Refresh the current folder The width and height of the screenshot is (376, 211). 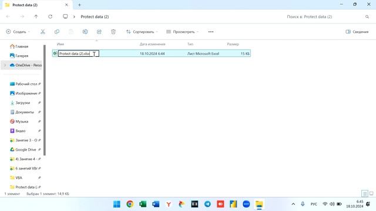50,16
